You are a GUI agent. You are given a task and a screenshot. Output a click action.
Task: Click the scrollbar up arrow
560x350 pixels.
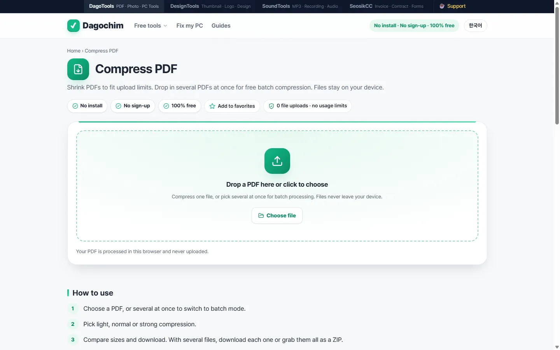[x=557, y=3]
